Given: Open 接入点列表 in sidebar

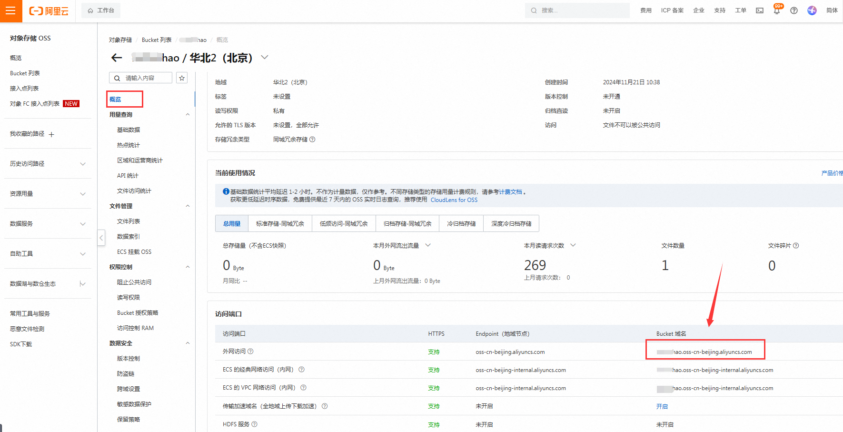Looking at the screenshot, I should pos(24,89).
